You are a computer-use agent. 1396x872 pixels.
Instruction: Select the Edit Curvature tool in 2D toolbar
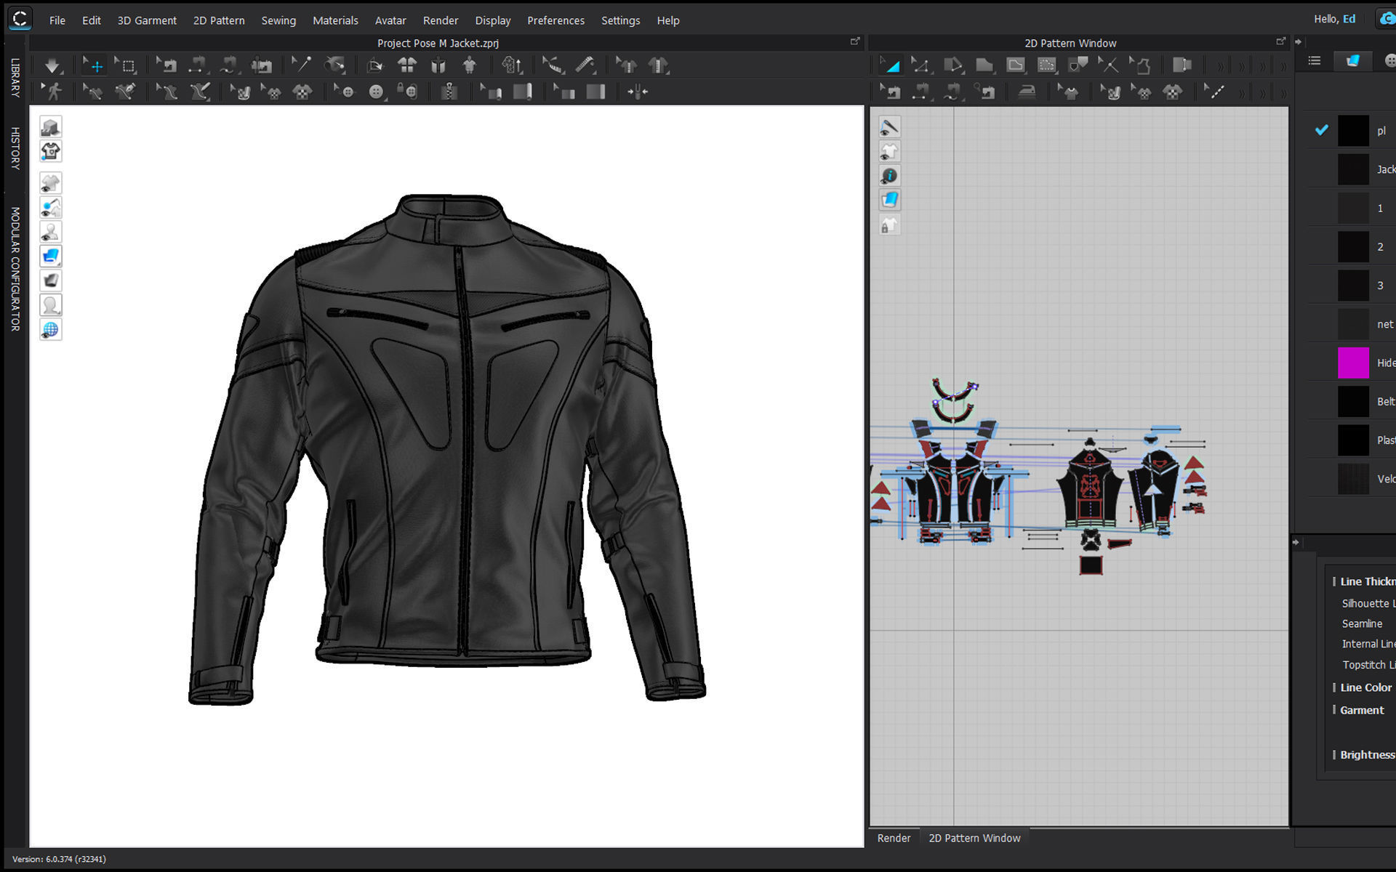tap(953, 65)
